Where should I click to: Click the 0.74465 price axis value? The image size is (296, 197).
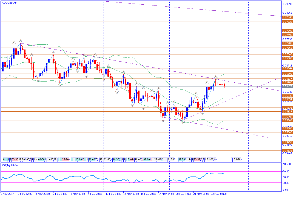pos(288,154)
